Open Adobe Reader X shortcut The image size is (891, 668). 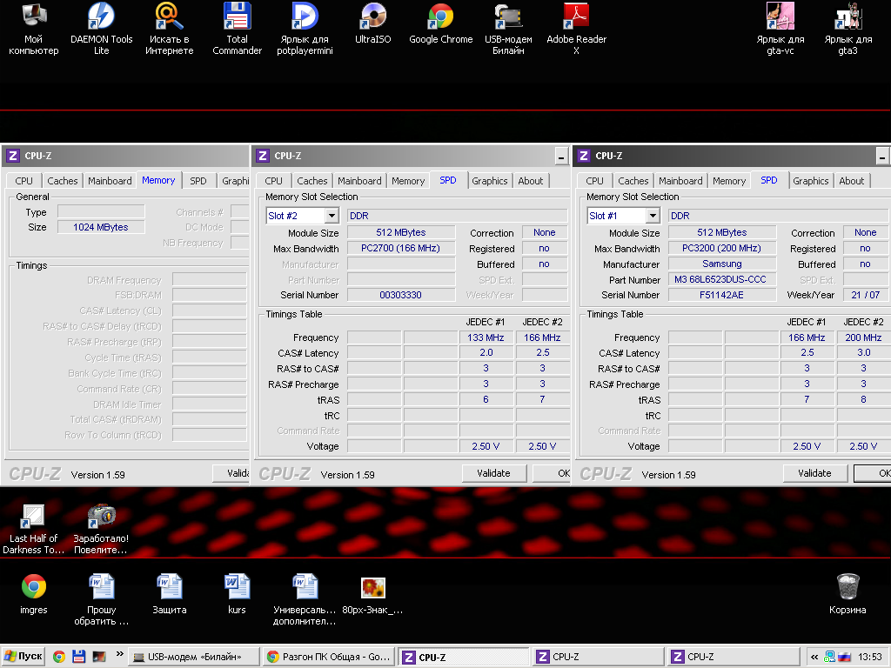point(576,17)
